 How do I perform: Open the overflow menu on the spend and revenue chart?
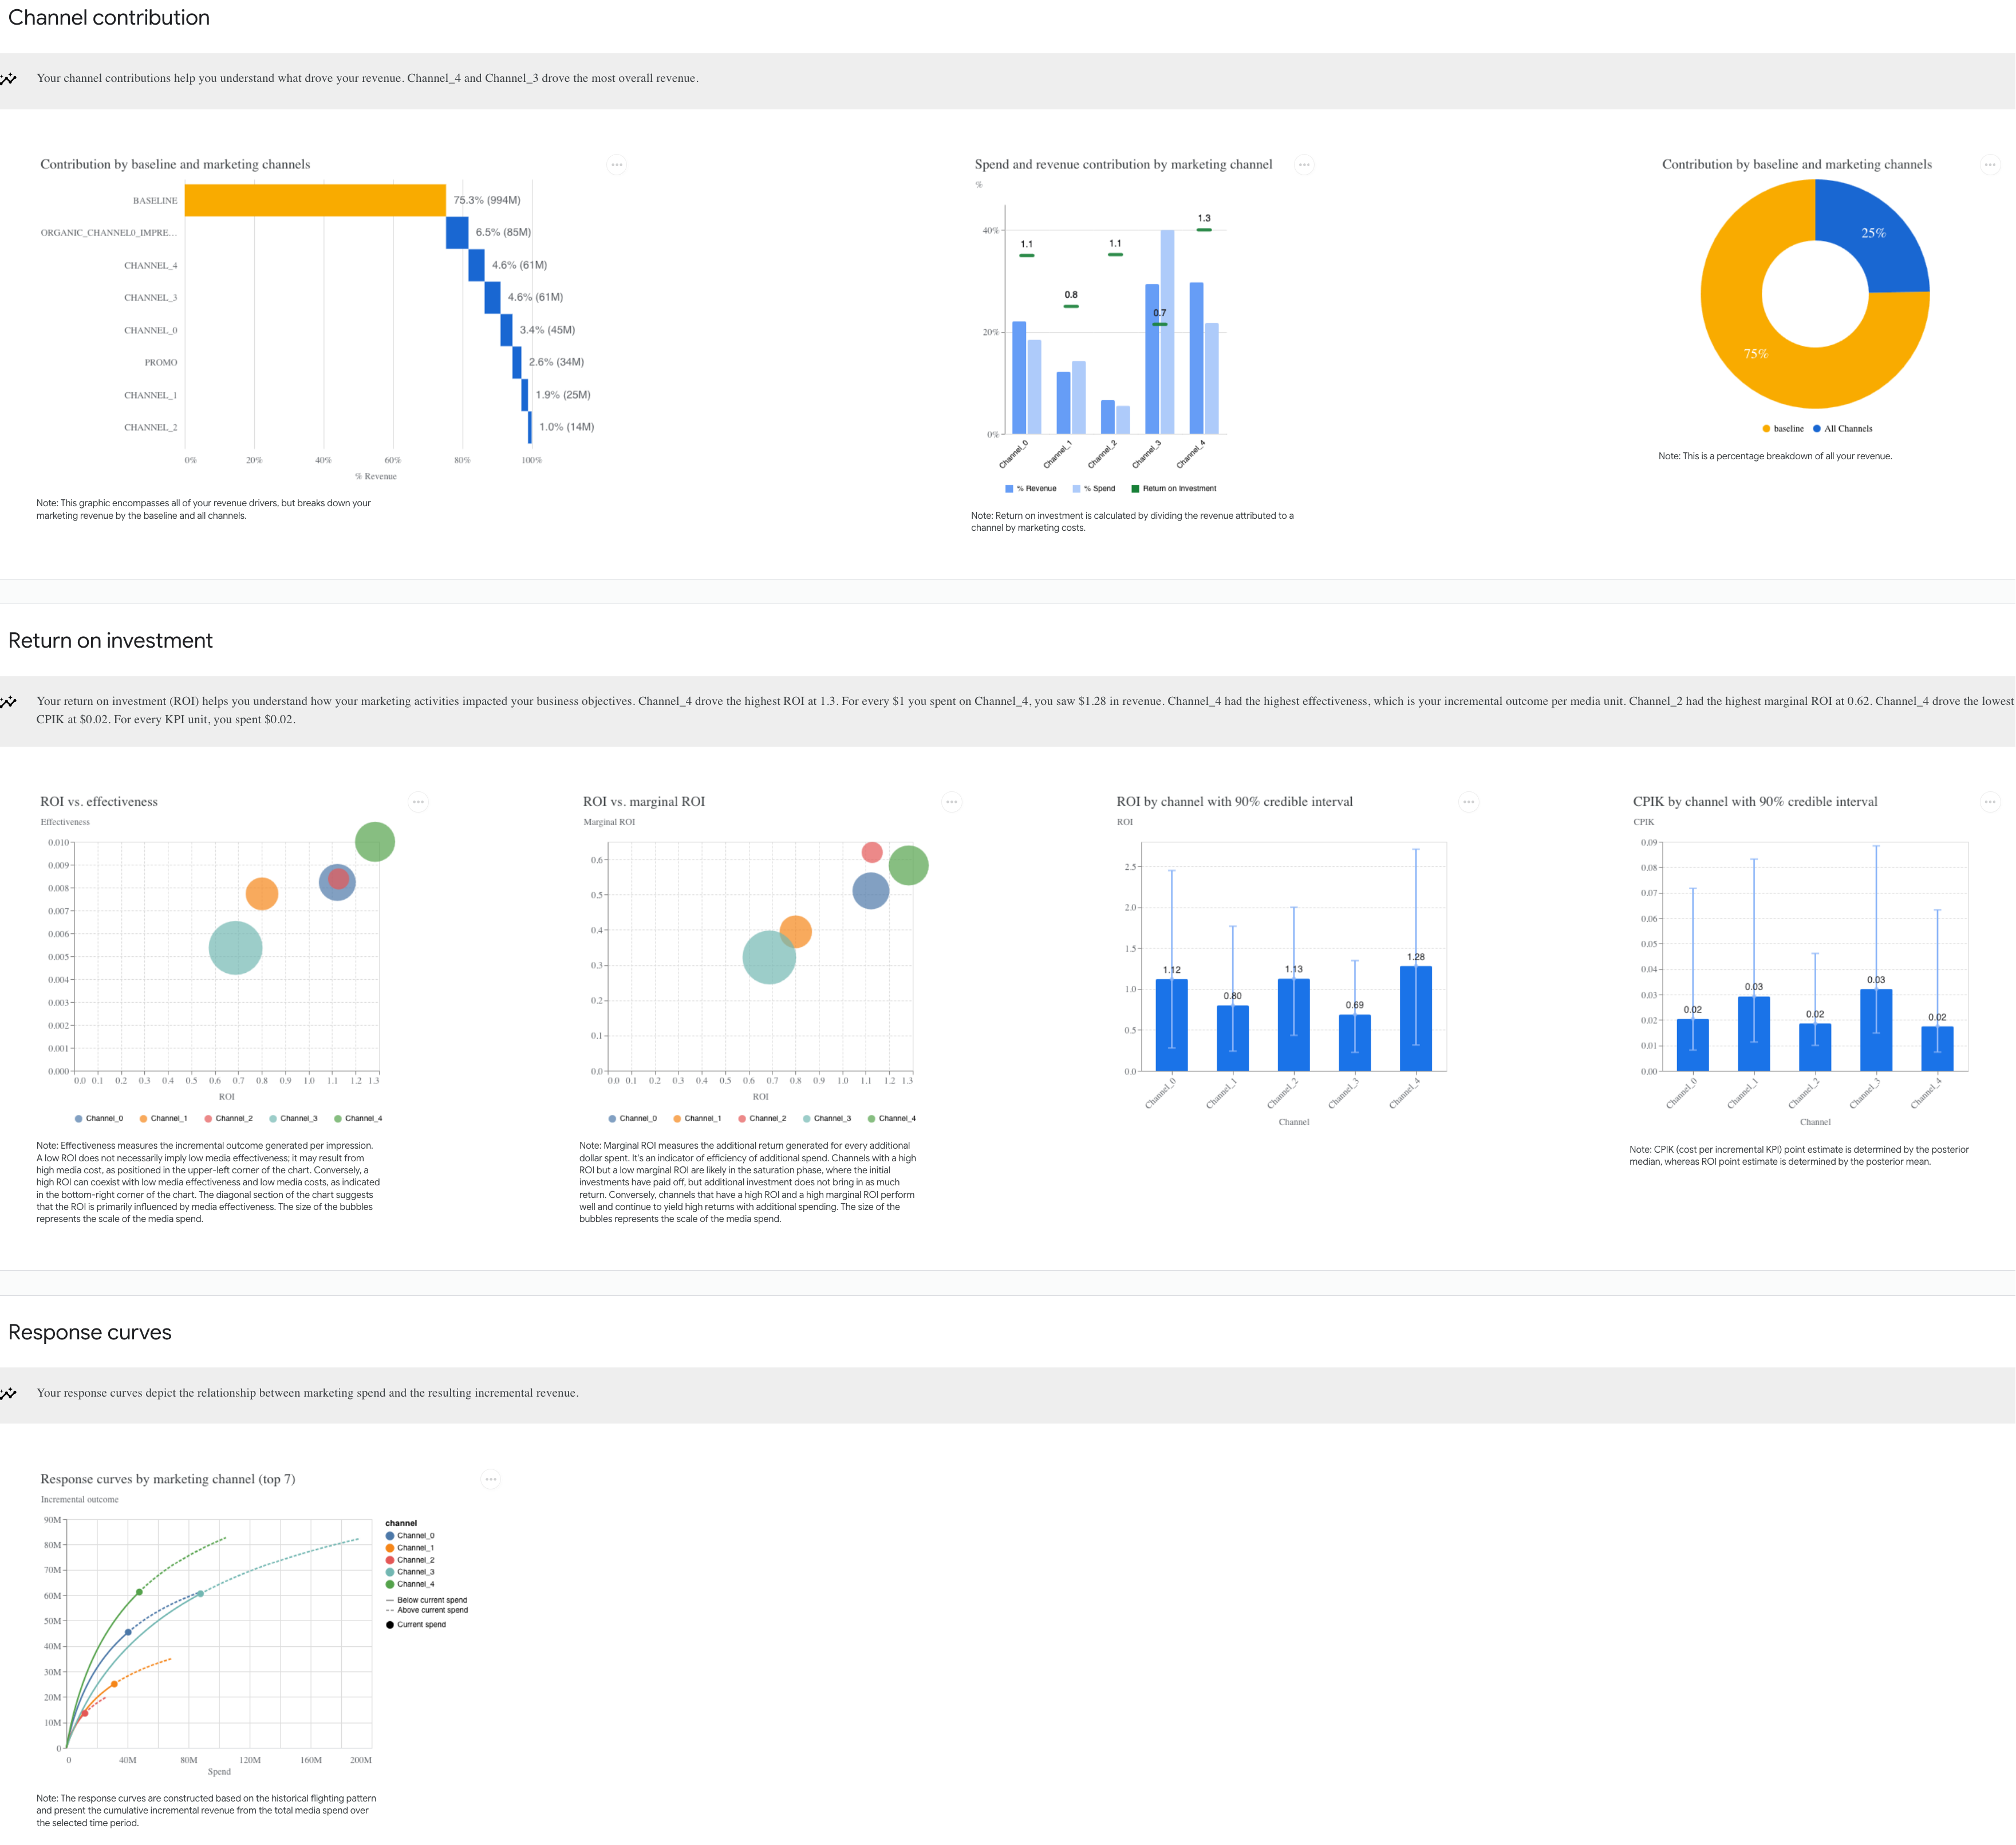(x=1304, y=164)
